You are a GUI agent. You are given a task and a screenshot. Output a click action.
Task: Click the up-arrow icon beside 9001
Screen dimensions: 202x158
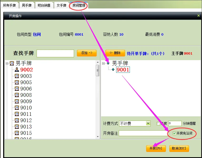(113, 70)
